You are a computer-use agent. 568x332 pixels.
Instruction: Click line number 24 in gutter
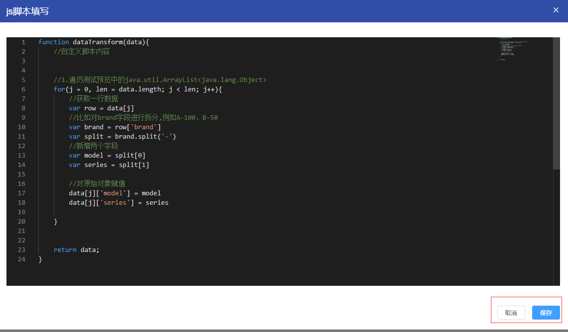(21, 259)
